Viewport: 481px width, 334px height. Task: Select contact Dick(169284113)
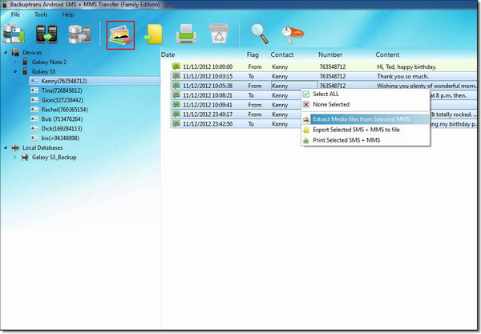[x=62, y=128]
